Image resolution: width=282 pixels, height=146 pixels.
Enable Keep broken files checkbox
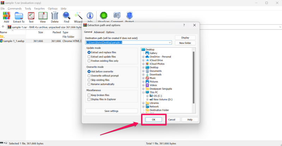click(x=89, y=95)
